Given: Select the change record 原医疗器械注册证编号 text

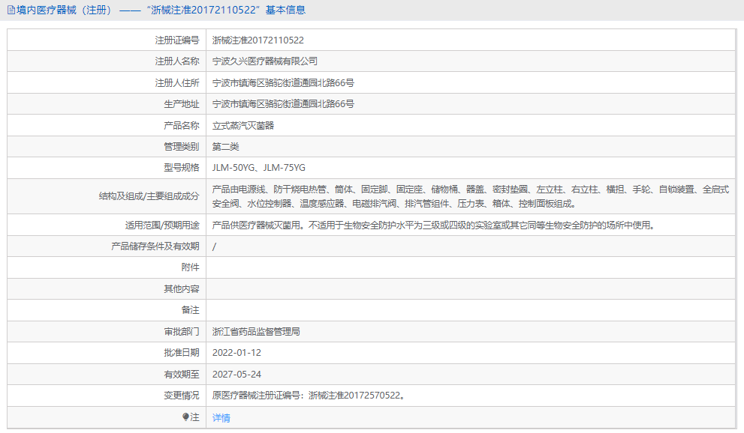Looking at the screenshot, I should 309,396.
